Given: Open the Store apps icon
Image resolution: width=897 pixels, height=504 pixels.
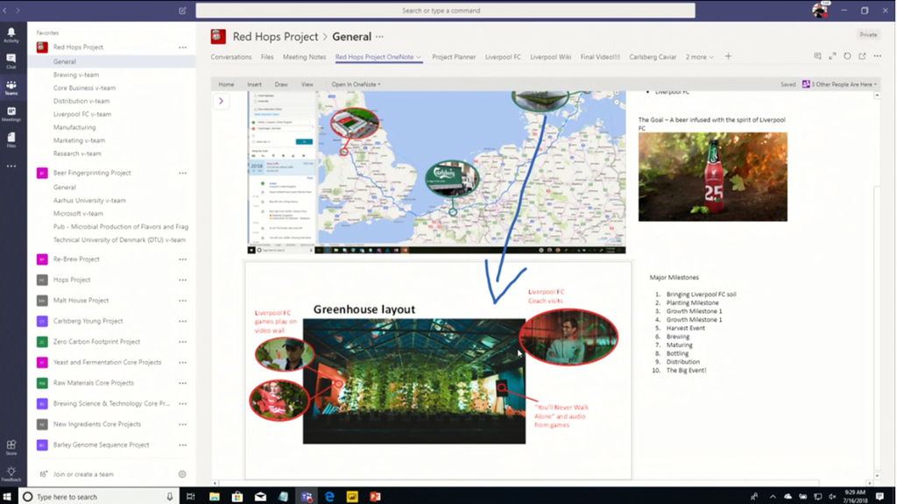Looking at the screenshot, I should click(11, 448).
